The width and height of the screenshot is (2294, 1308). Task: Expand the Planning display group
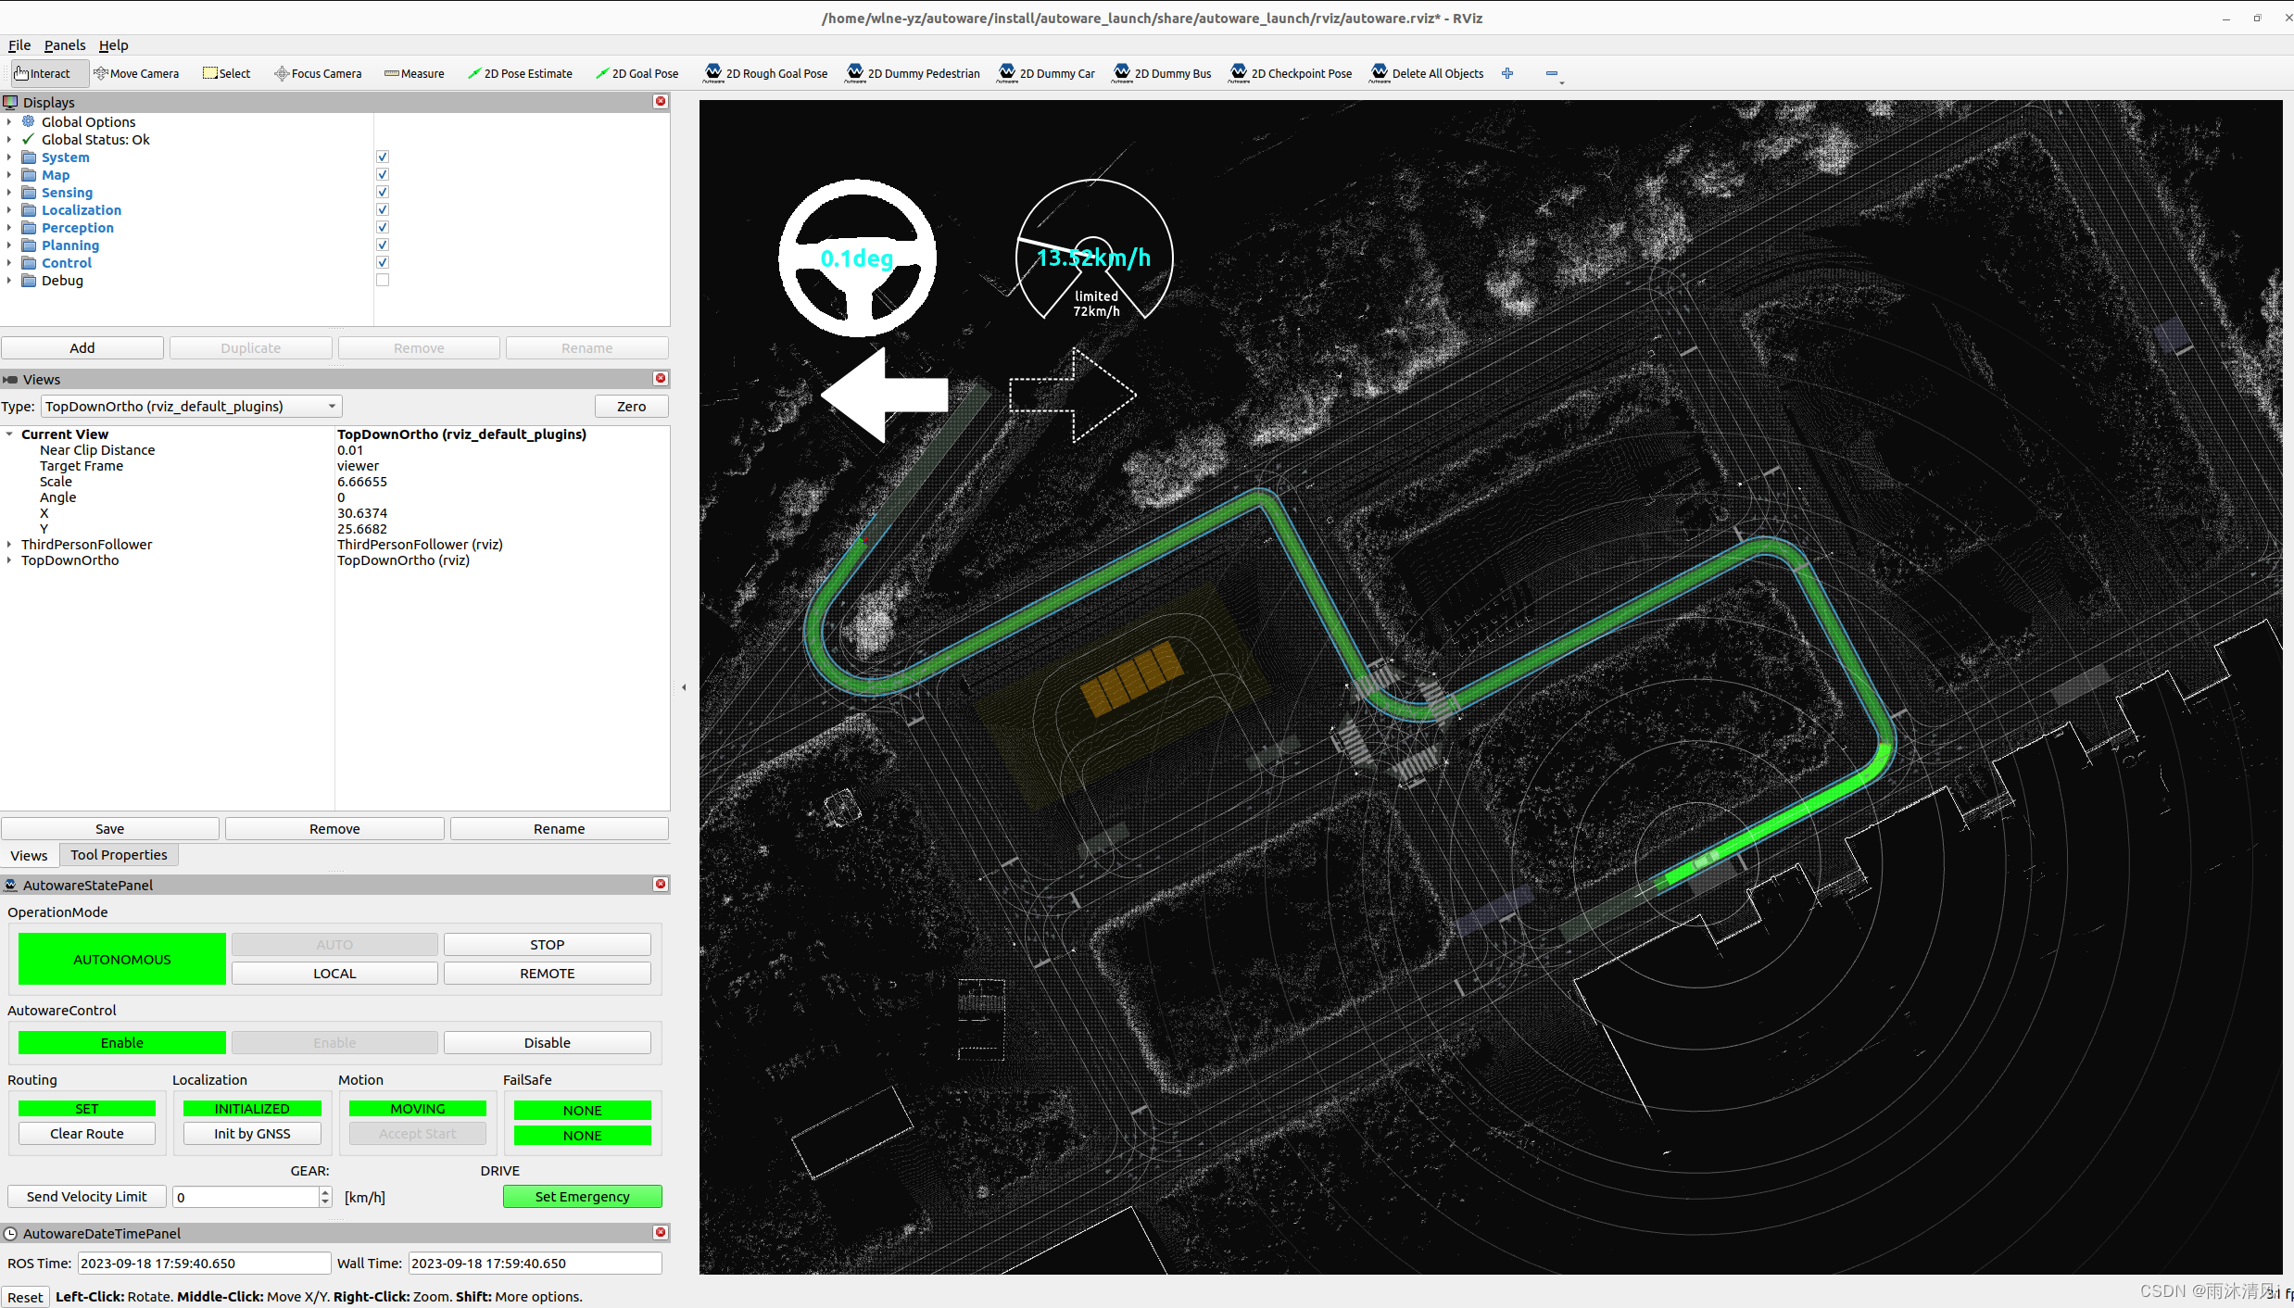click(9, 245)
